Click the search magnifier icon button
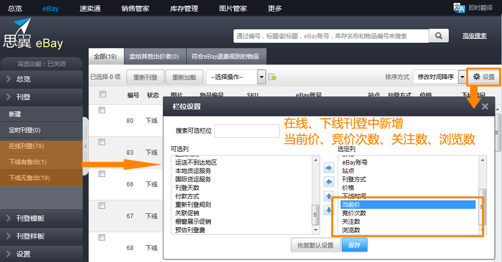Screen dimensions: 502x262 point(439,36)
